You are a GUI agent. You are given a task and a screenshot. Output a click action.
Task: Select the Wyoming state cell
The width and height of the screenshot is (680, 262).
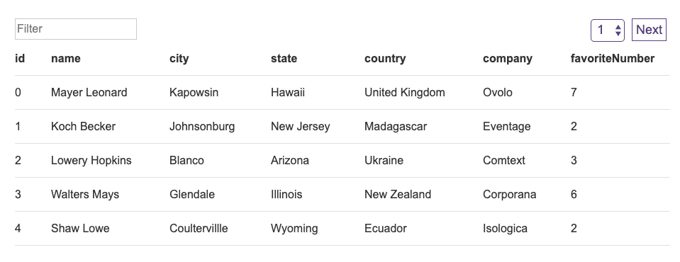294,228
